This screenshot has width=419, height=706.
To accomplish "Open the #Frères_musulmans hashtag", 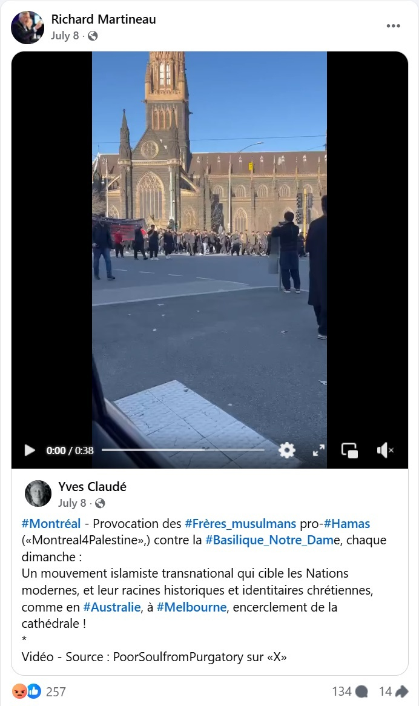I will click(x=240, y=524).
